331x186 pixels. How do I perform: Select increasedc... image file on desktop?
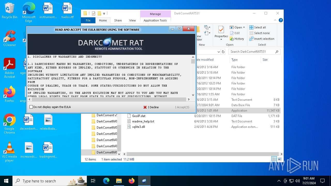[29, 150]
